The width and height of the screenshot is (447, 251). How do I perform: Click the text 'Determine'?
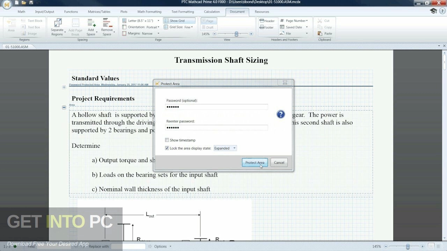[x=86, y=146]
